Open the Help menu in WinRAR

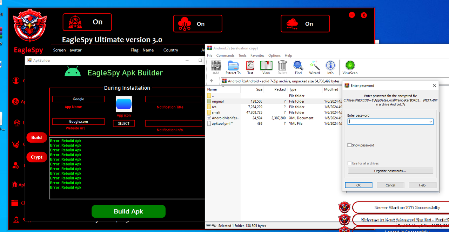[288, 55]
